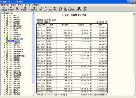Expand the 库存商品 tree node
Image resolution: width=136 pixels, height=98 pixels.
point(4,37)
